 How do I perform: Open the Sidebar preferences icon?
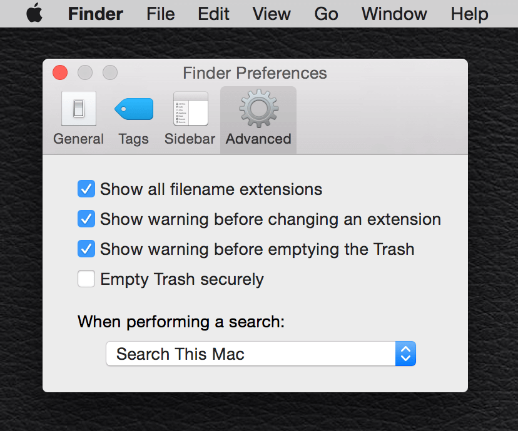click(190, 109)
